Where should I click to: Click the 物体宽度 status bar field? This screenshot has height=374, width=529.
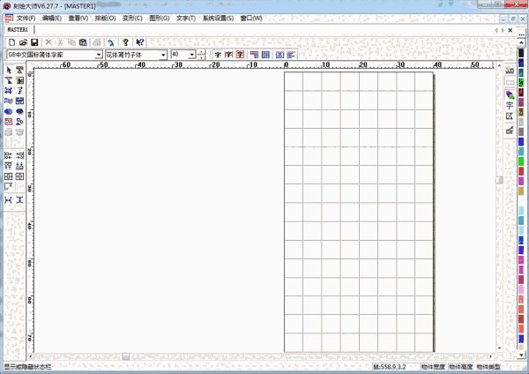pos(433,367)
